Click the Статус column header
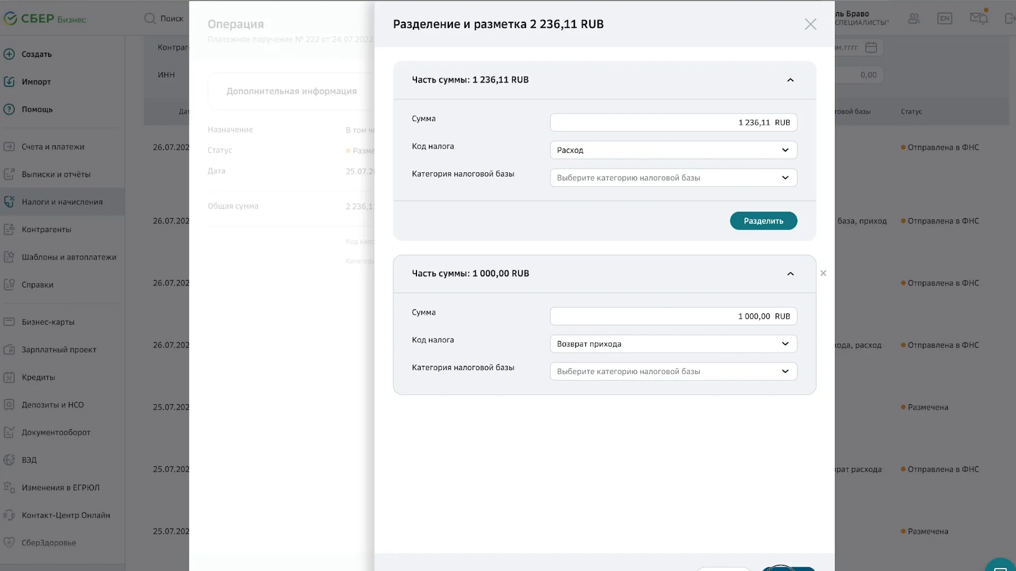 pyautogui.click(x=911, y=112)
